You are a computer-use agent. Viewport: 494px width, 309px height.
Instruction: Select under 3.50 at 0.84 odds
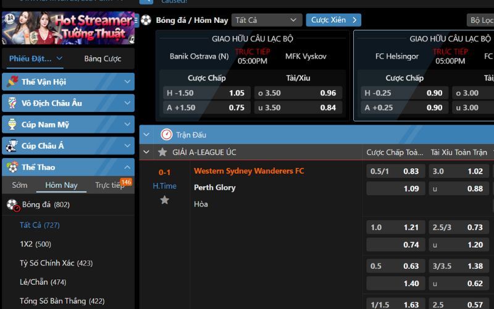(x=298, y=108)
